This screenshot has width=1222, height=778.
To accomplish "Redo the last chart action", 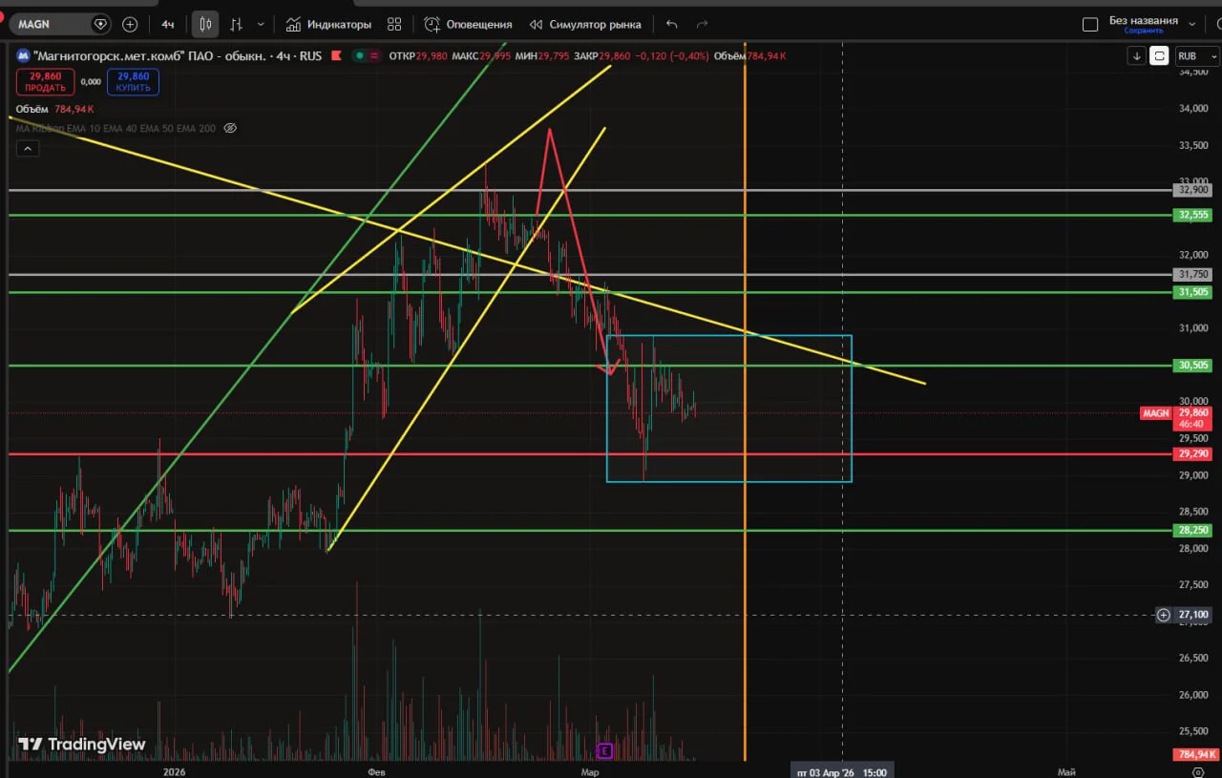I will pos(703,24).
